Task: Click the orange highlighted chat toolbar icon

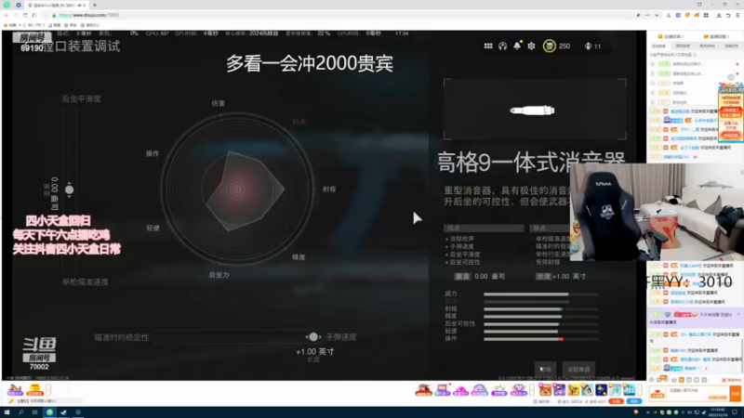Action: point(682,380)
